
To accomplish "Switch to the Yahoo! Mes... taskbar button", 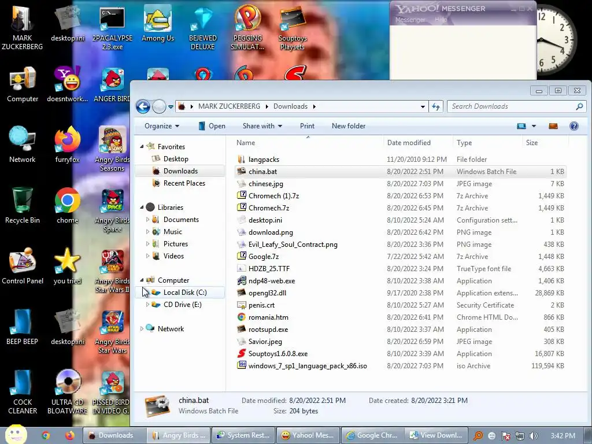I will point(308,435).
